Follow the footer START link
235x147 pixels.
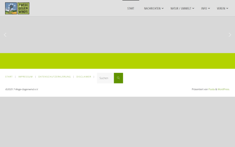[9, 77]
